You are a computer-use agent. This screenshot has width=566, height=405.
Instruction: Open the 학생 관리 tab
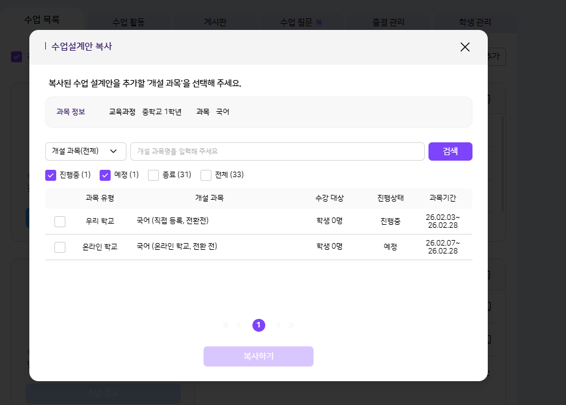(475, 22)
